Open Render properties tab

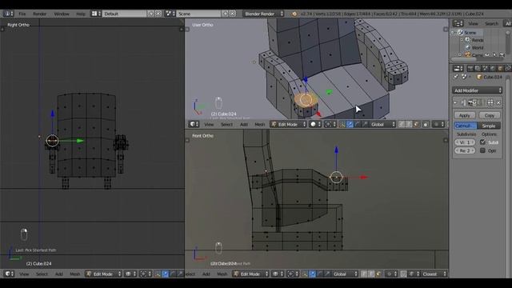click(x=470, y=68)
